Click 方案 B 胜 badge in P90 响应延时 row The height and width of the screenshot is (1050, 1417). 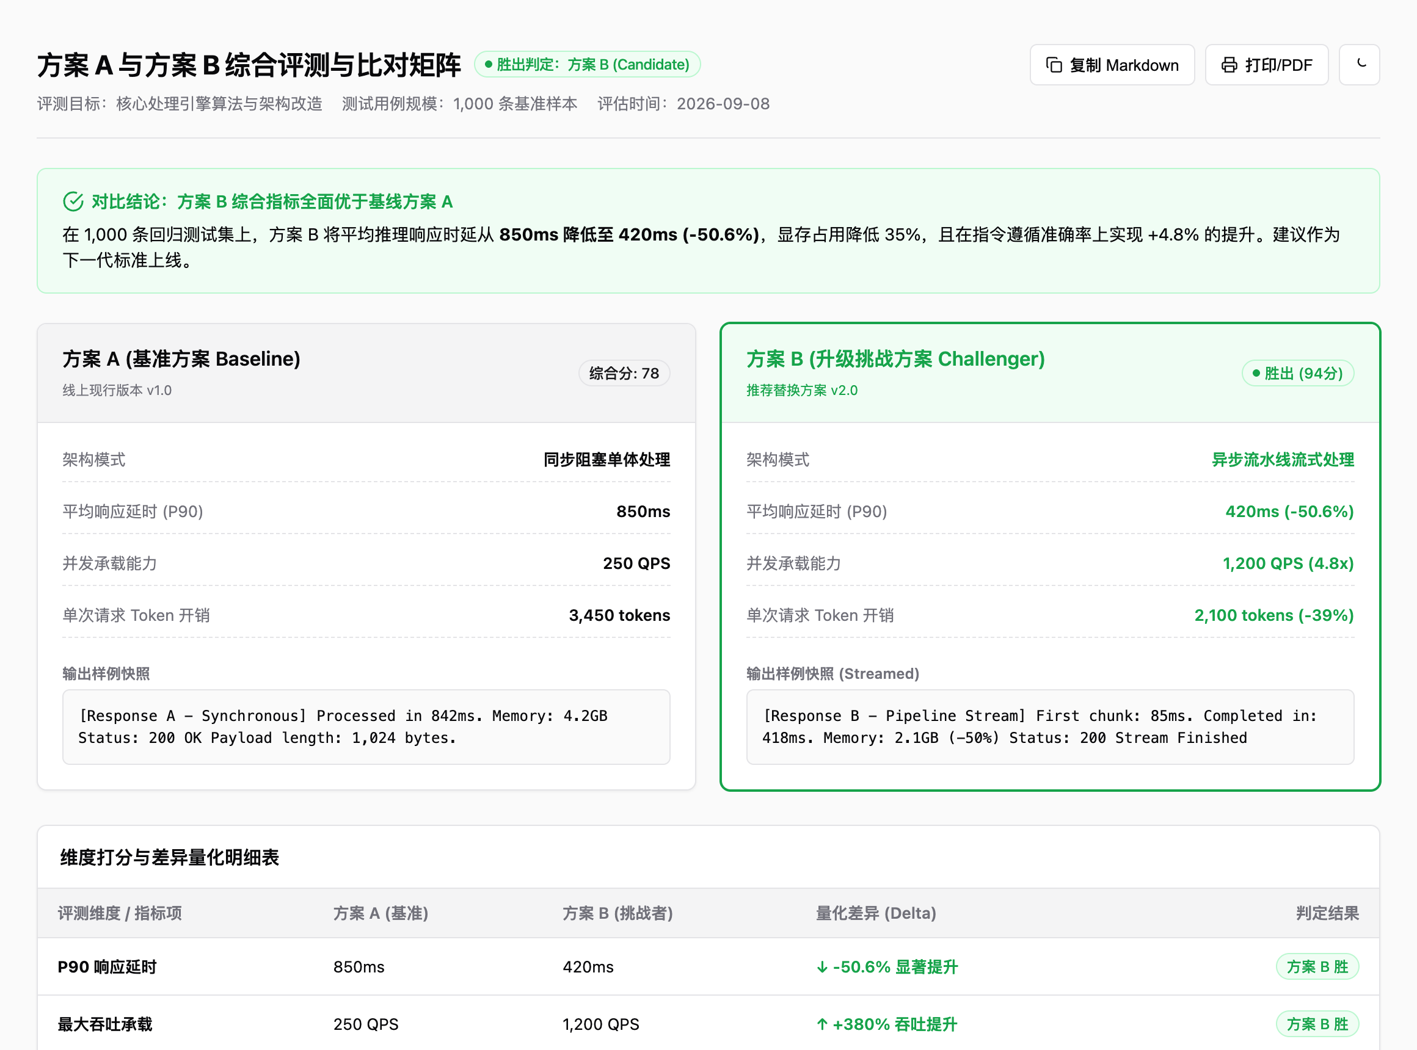click(1317, 967)
